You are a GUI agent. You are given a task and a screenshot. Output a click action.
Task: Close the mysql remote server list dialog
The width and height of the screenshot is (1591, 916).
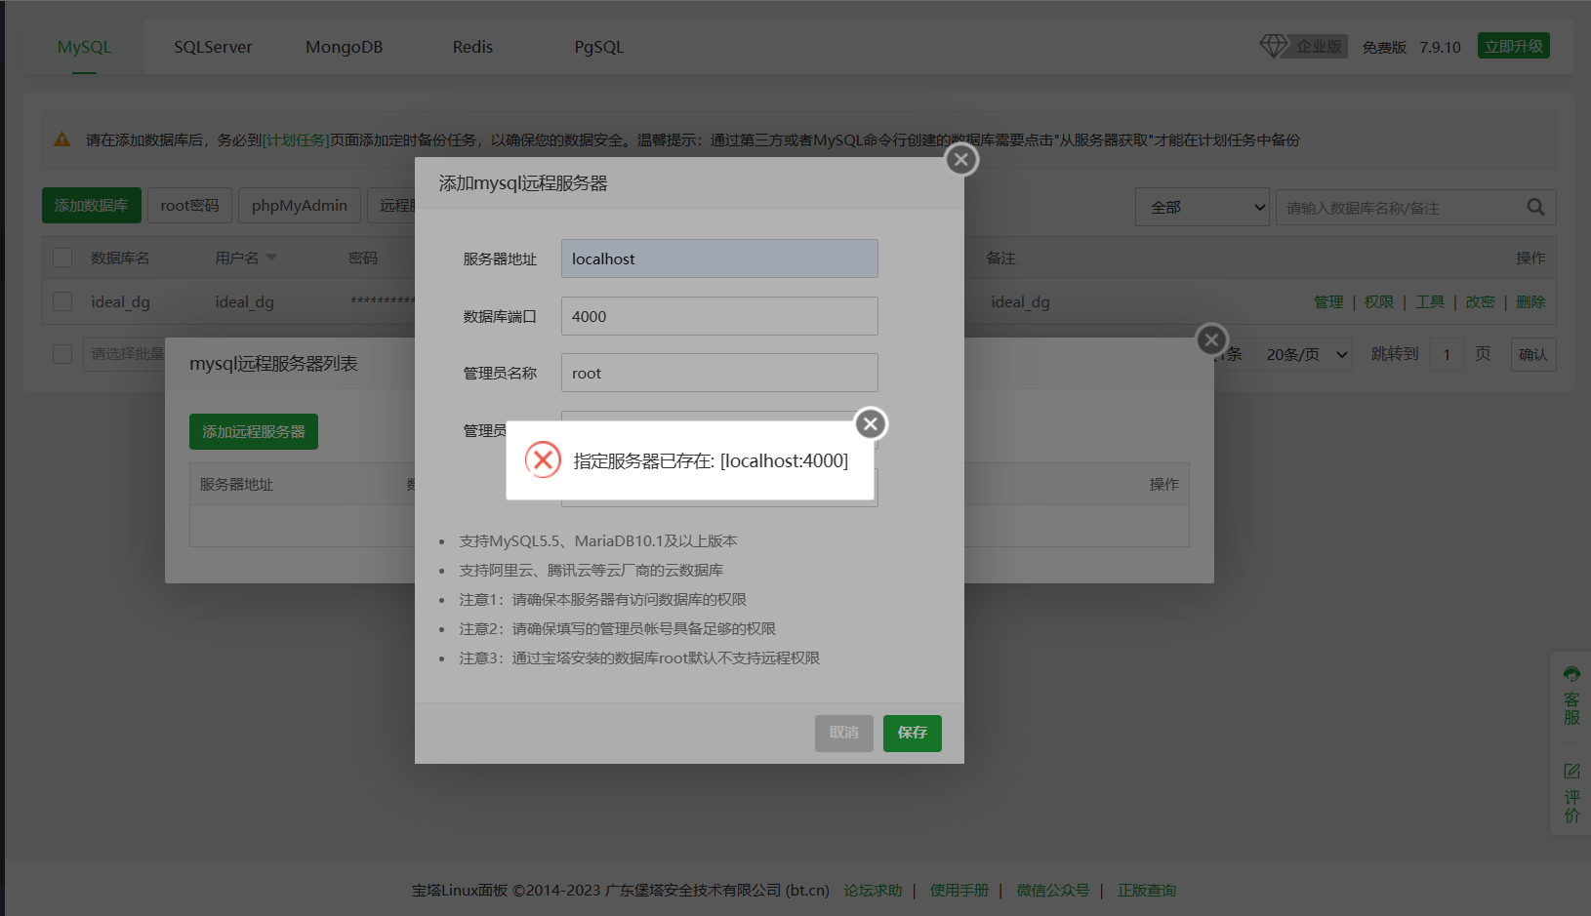point(1211,339)
